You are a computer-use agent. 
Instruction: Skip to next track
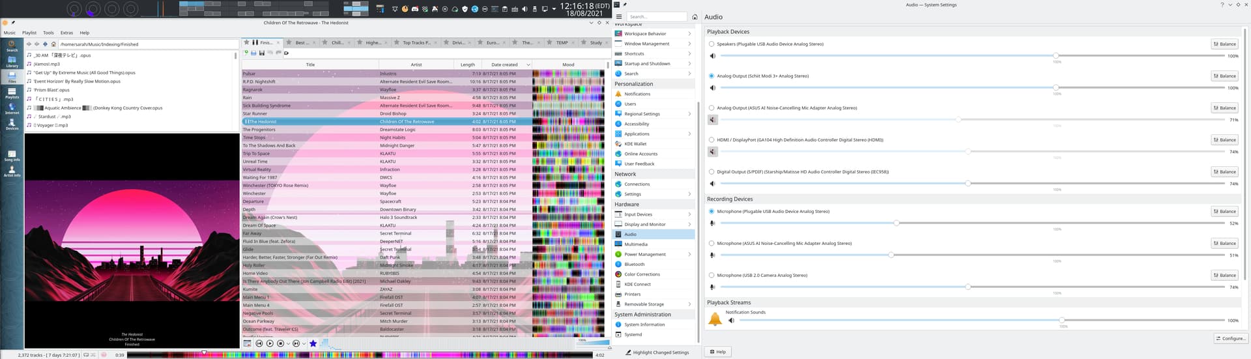(x=296, y=343)
